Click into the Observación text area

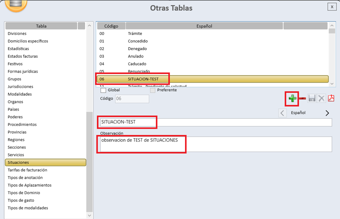215,144
